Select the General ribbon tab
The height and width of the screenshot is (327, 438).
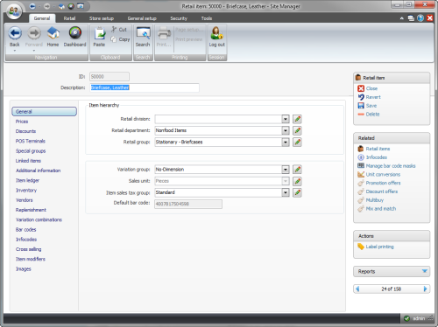(x=42, y=18)
